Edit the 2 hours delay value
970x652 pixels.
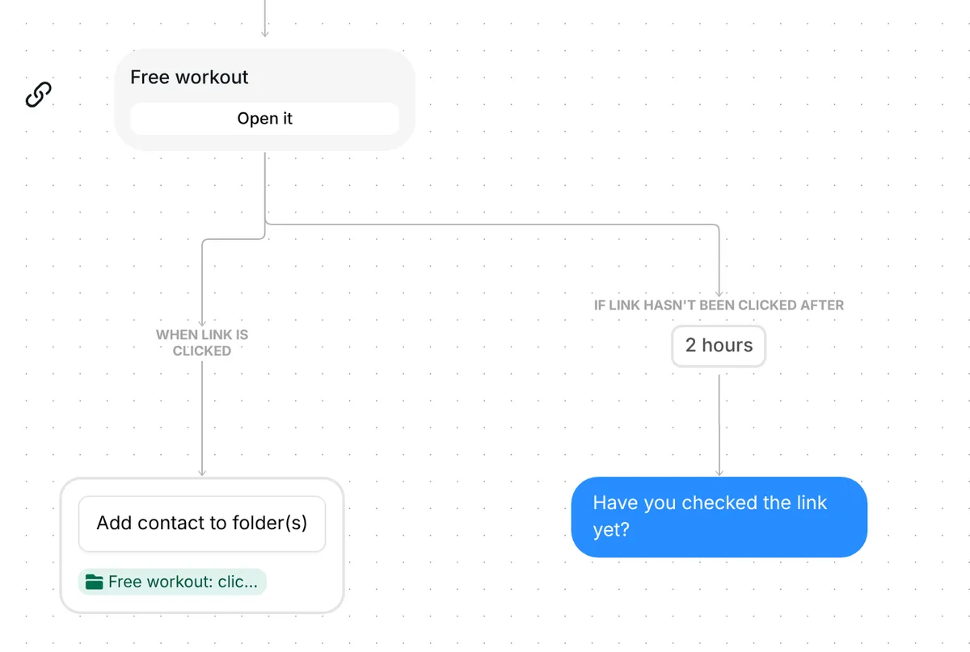pos(719,346)
